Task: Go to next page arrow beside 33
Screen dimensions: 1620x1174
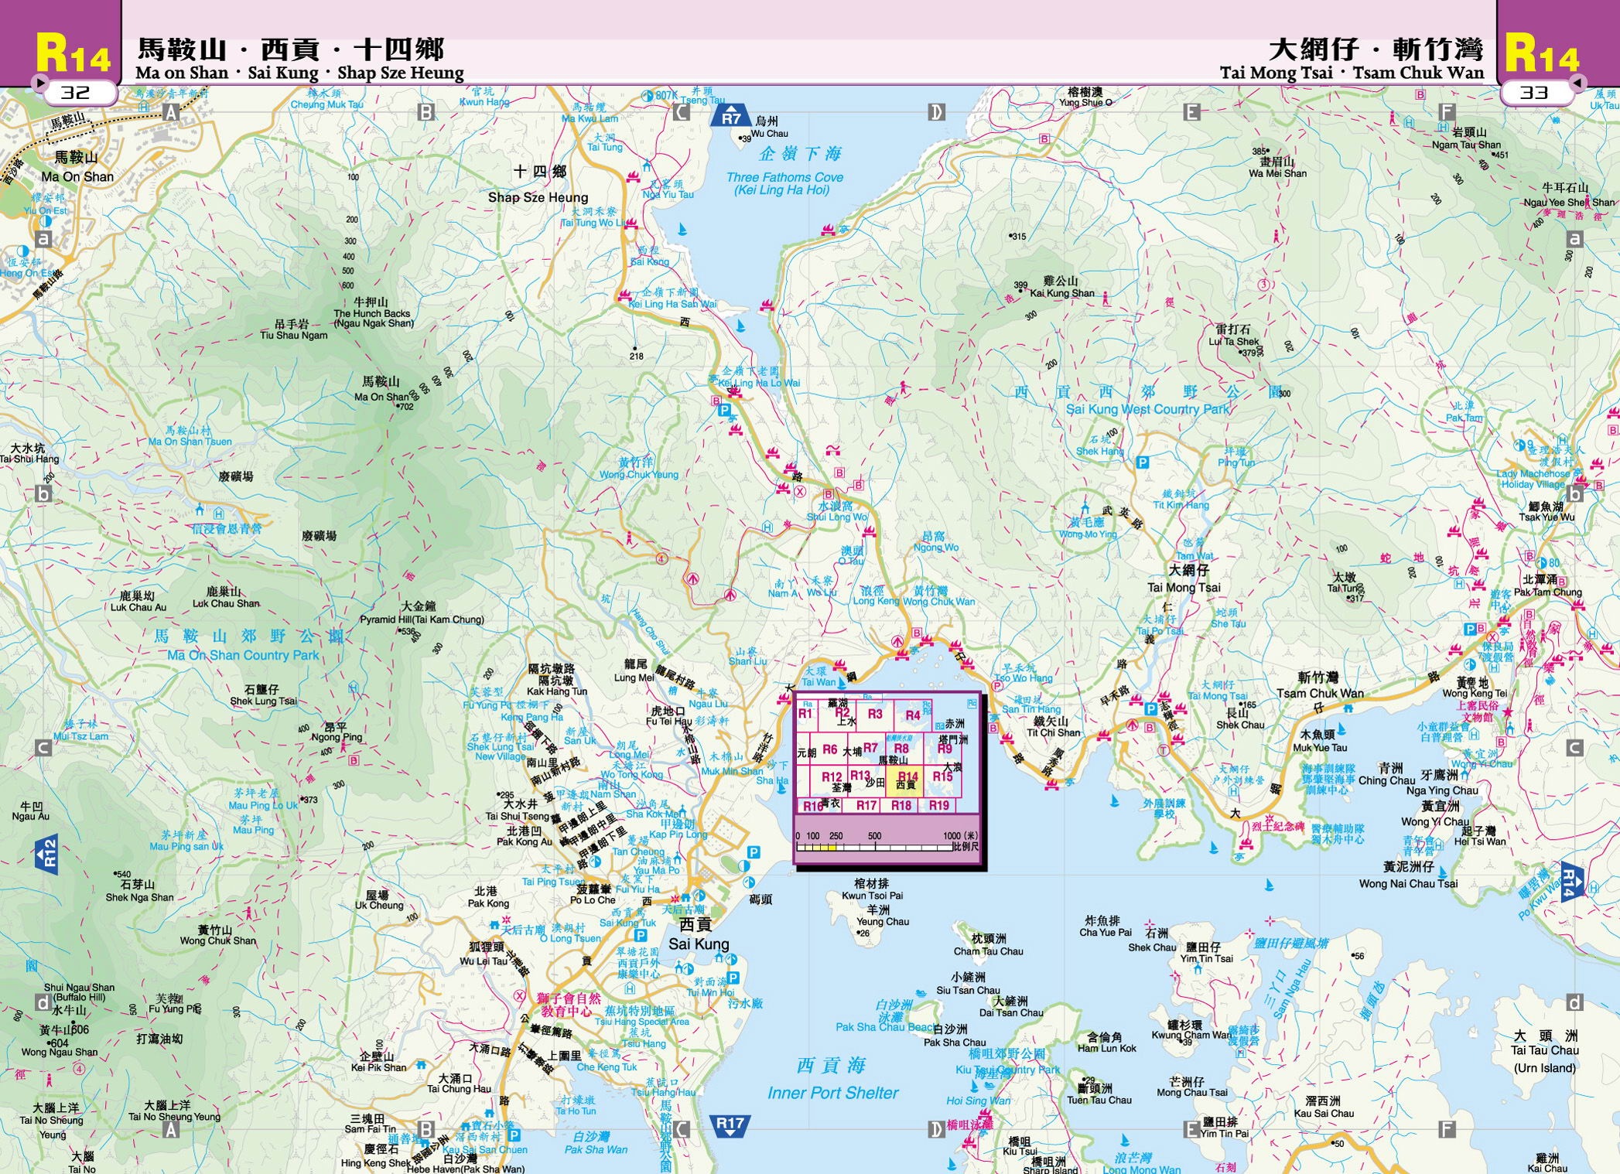Action: (x=1577, y=82)
